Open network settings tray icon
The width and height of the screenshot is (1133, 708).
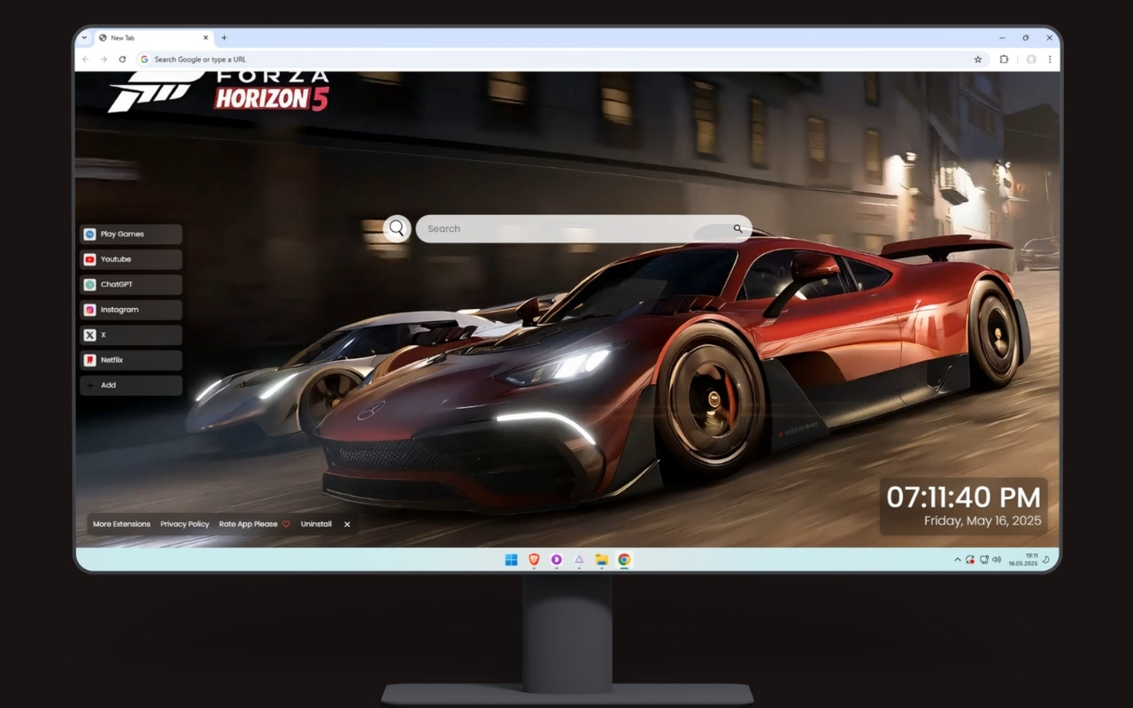coord(983,560)
